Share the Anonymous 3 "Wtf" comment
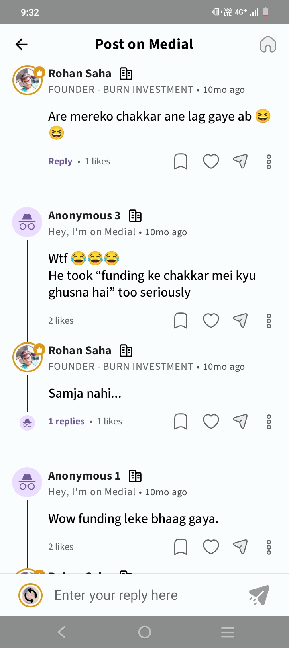Viewport: 289px width, 648px height. pyautogui.click(x=240, y=321)
